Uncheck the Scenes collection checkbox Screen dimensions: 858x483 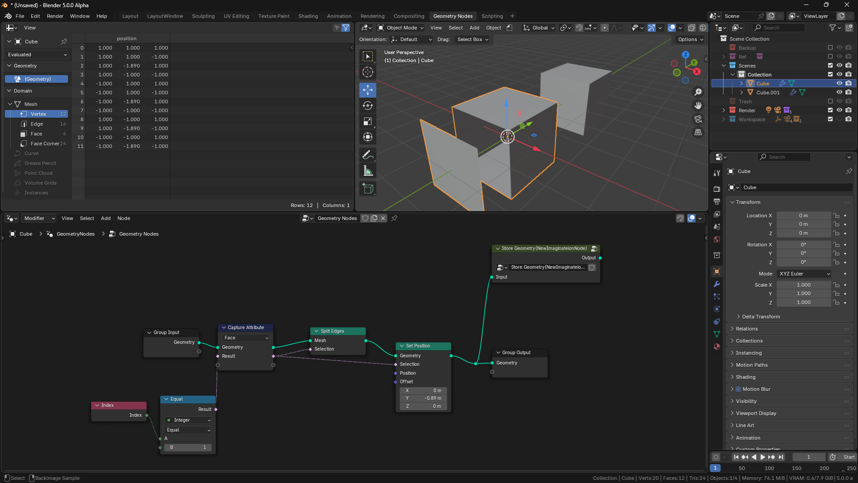pyautogui.click(x=830, y=66)
